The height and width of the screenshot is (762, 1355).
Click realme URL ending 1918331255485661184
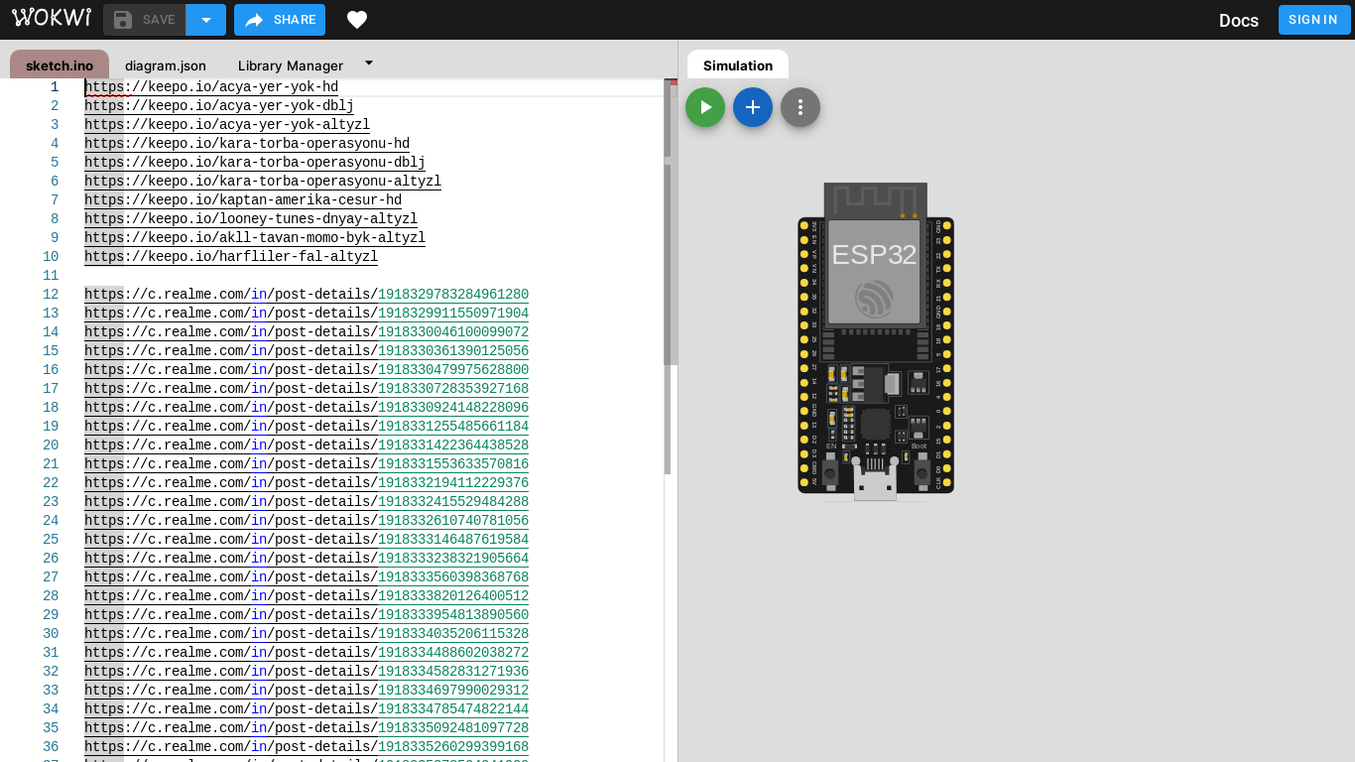point(307,427)
